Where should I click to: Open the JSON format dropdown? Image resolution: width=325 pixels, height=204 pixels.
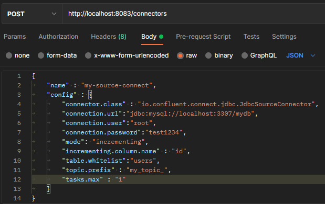click(300, 55)
